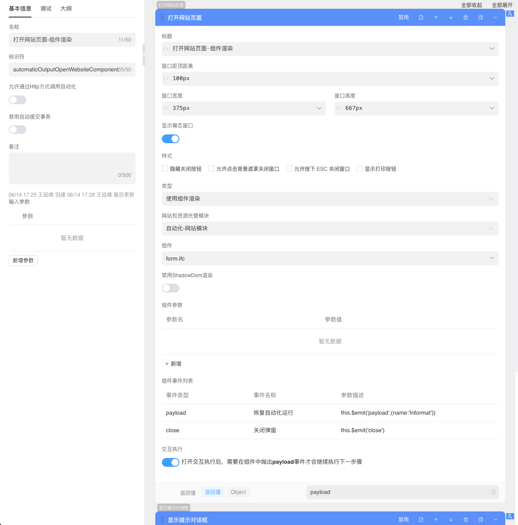Copy the 打开网站页面 step

point(480,18)
